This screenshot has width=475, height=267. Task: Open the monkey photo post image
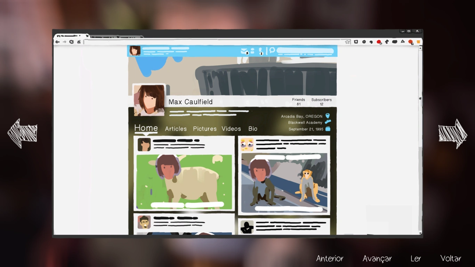click(284, 183)
